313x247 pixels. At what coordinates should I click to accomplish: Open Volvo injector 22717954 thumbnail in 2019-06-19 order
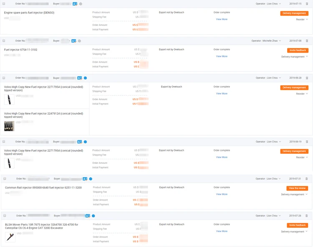click(x=9, y=163)
